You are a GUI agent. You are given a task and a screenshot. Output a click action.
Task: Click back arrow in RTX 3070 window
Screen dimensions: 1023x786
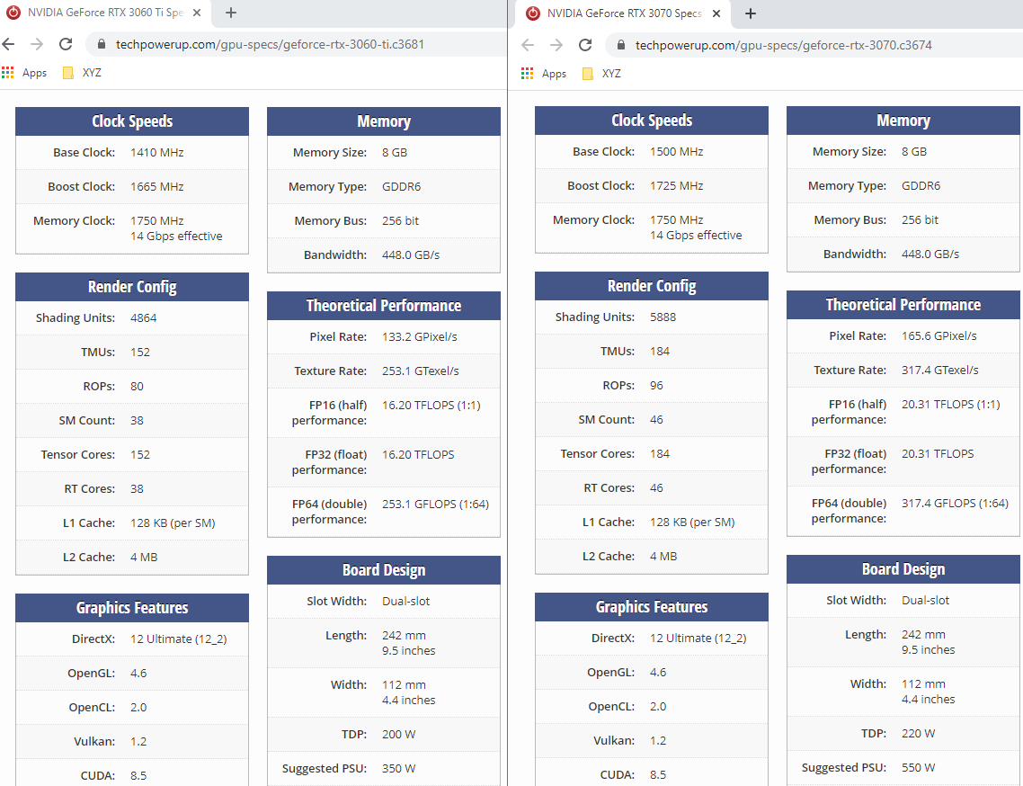[528, 45]
